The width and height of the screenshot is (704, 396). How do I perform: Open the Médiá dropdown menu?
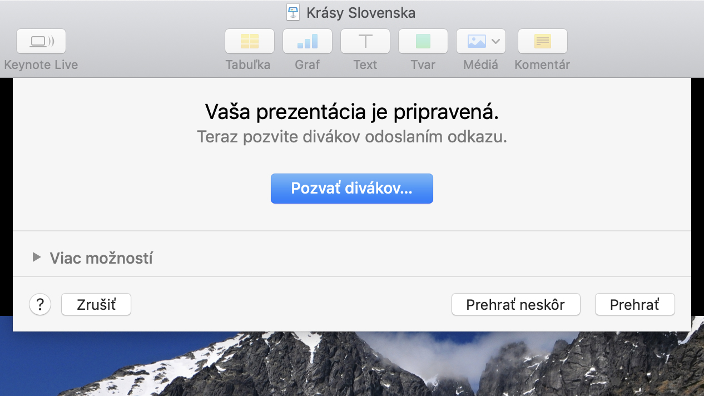tap(481, 41)
